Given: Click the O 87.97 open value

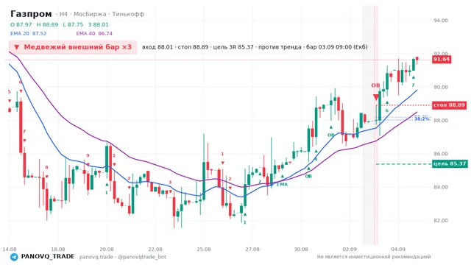Looking at the screenshot, I should (21, 24).
